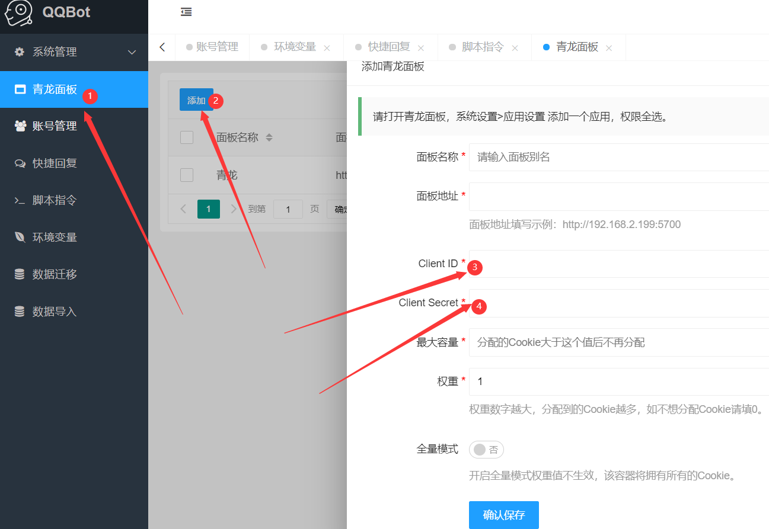Click the database icon beside 数据导入
The image size is (769, 529).
(x=20, y=312)
